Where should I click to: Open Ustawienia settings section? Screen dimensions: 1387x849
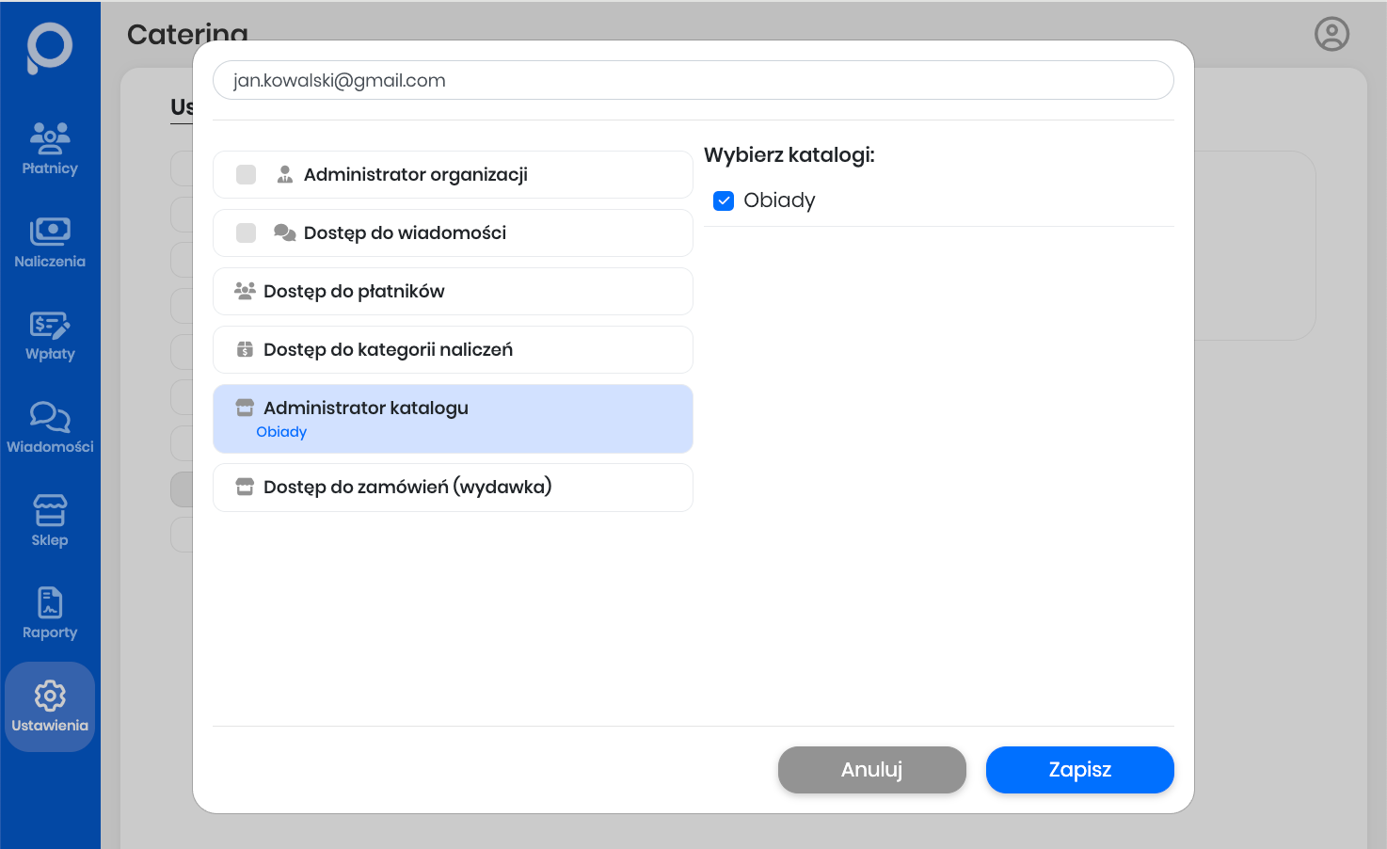[x=50, y=707]
